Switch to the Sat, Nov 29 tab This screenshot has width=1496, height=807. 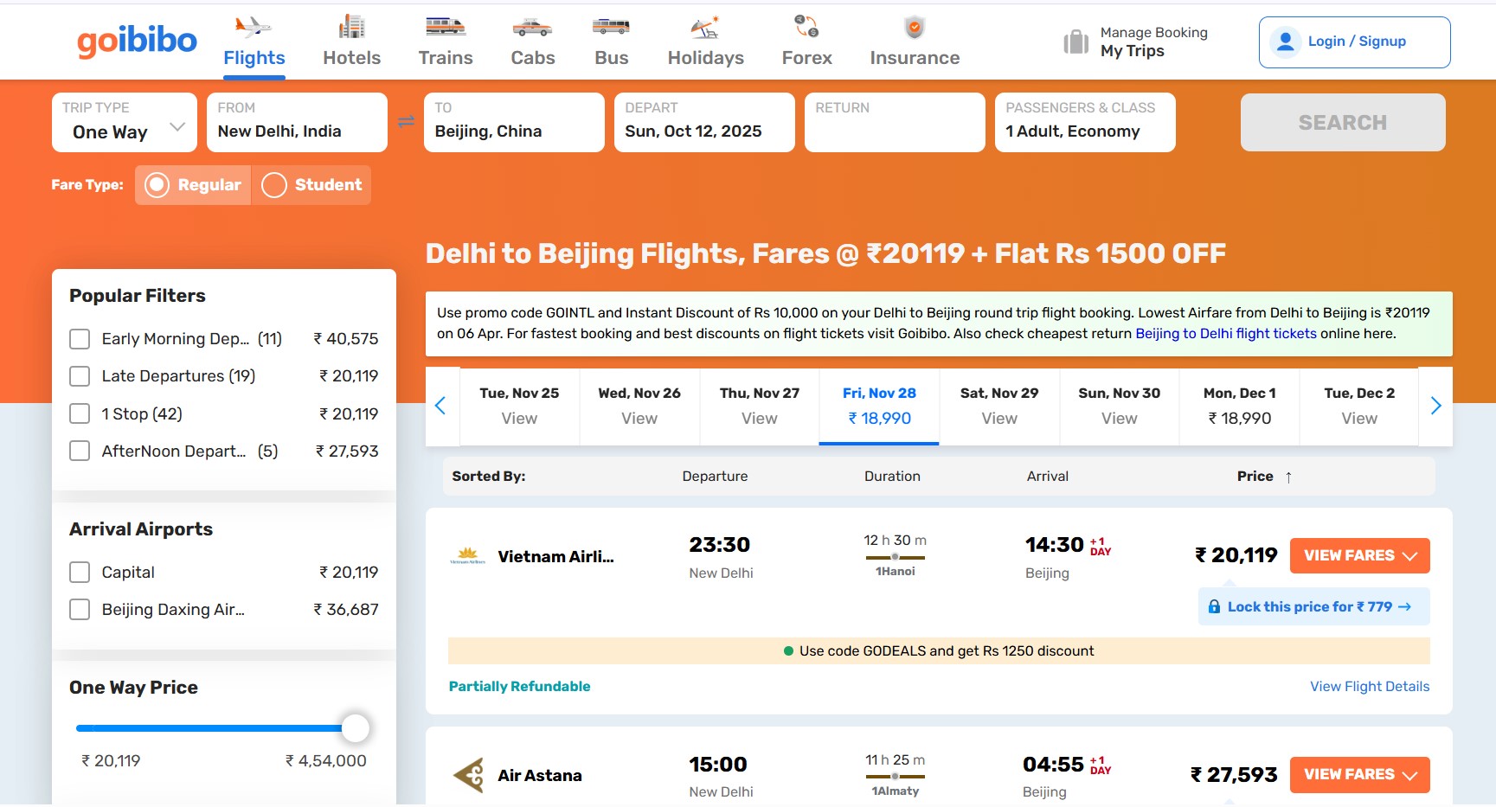(x=998, y=406)
